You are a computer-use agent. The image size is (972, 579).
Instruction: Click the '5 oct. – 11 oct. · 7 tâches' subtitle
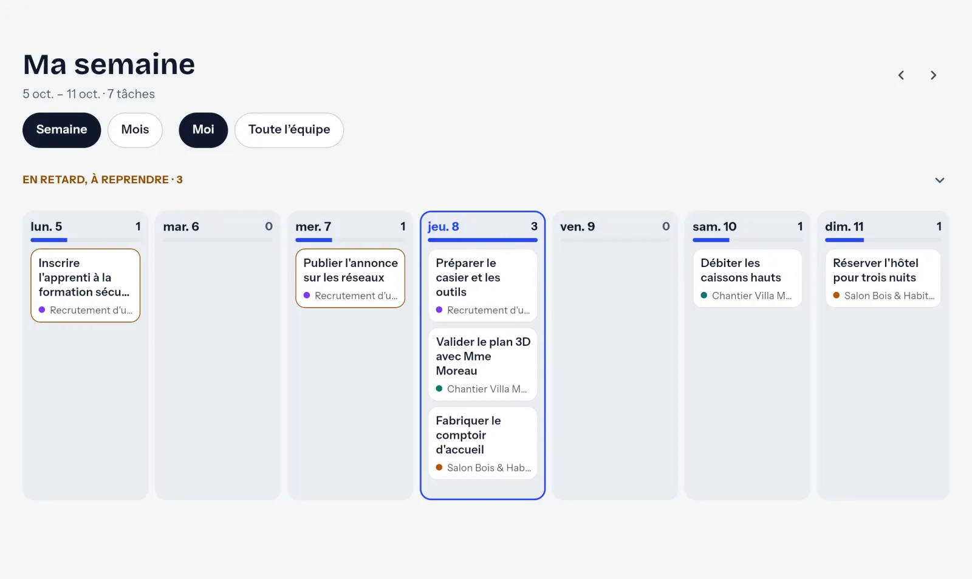89,94
